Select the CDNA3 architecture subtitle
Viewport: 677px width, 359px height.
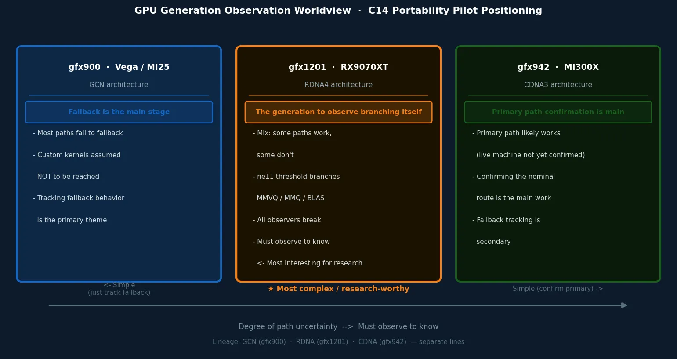point(558,85)
